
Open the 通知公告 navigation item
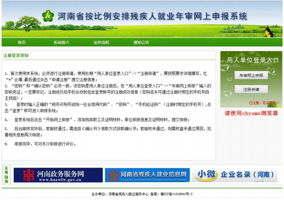tap(141, 43)
